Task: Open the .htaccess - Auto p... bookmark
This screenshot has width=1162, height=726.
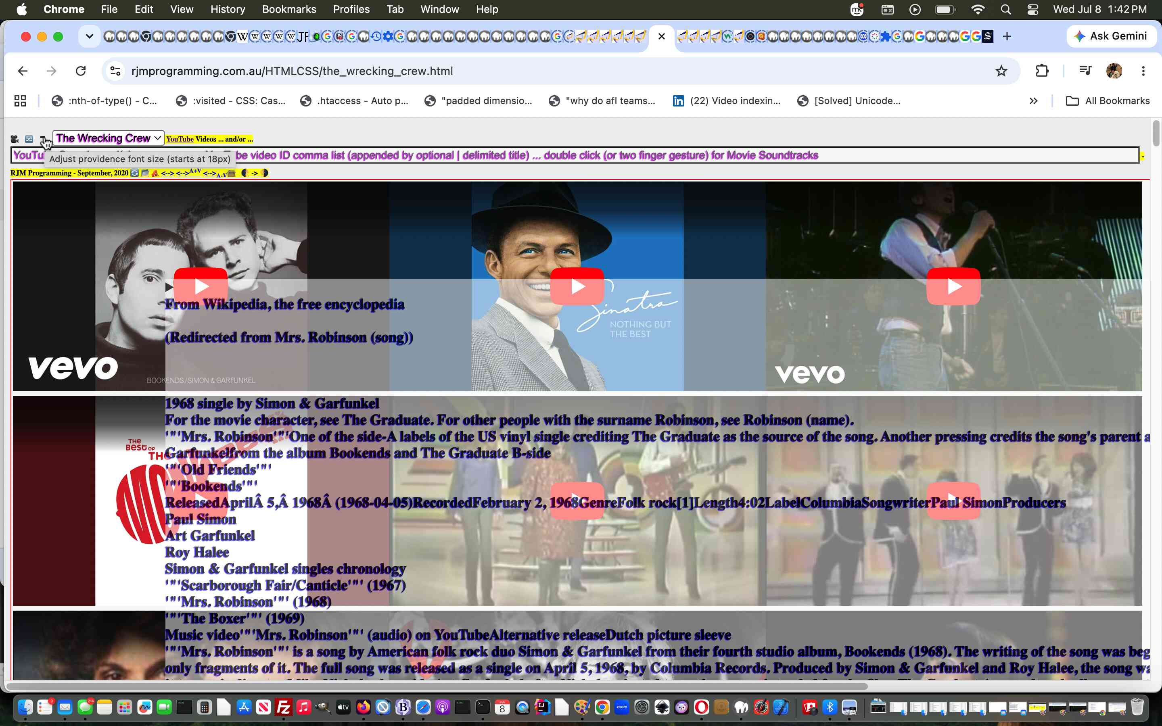Action: pos(354,101)
